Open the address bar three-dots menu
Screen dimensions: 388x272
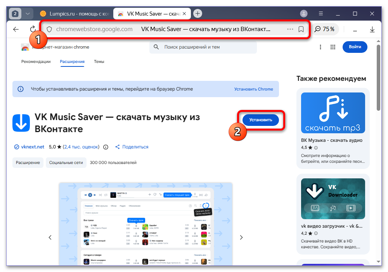pyautogui.click(x=290, y=29)
